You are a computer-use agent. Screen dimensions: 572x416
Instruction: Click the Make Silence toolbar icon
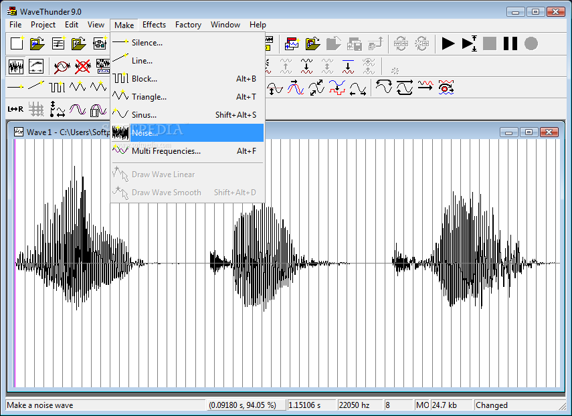15,87
